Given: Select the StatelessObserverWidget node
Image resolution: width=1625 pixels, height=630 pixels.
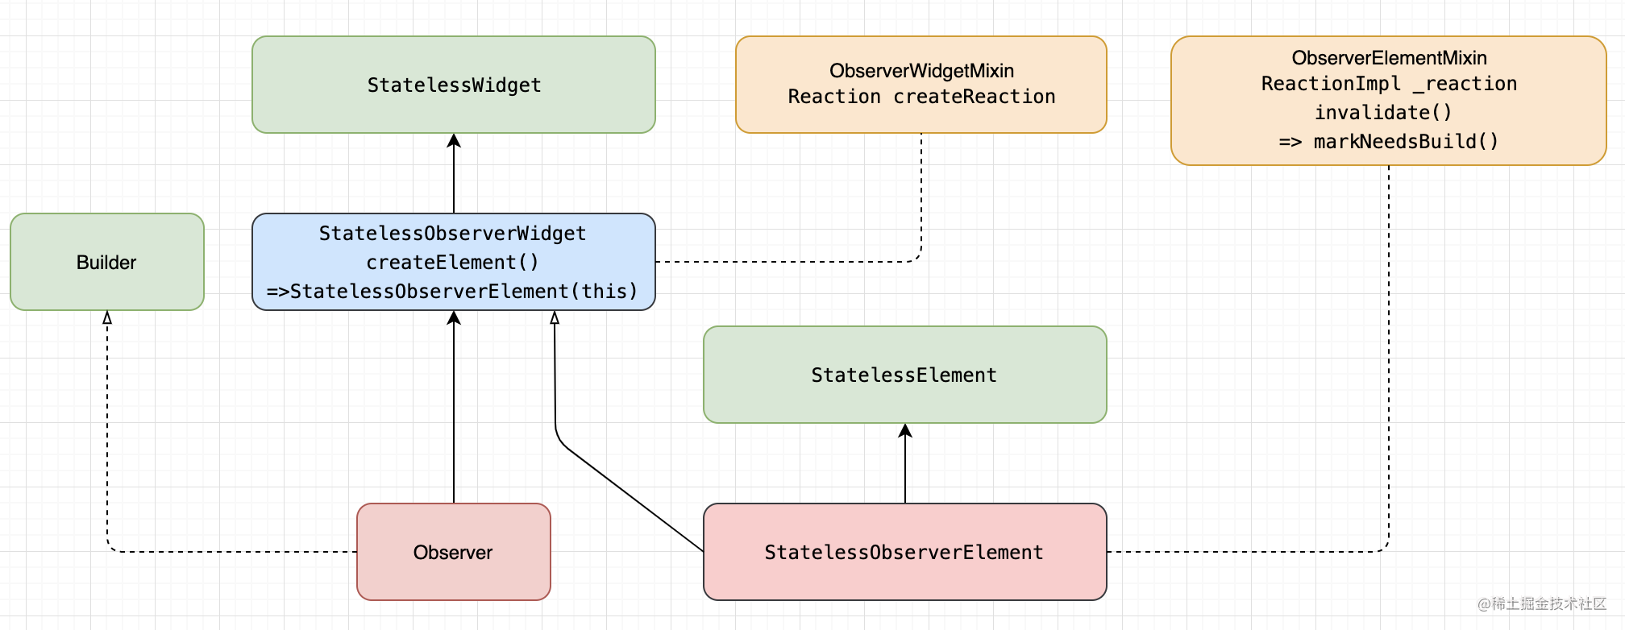Looking at the screenshot, I should (454, 262).
